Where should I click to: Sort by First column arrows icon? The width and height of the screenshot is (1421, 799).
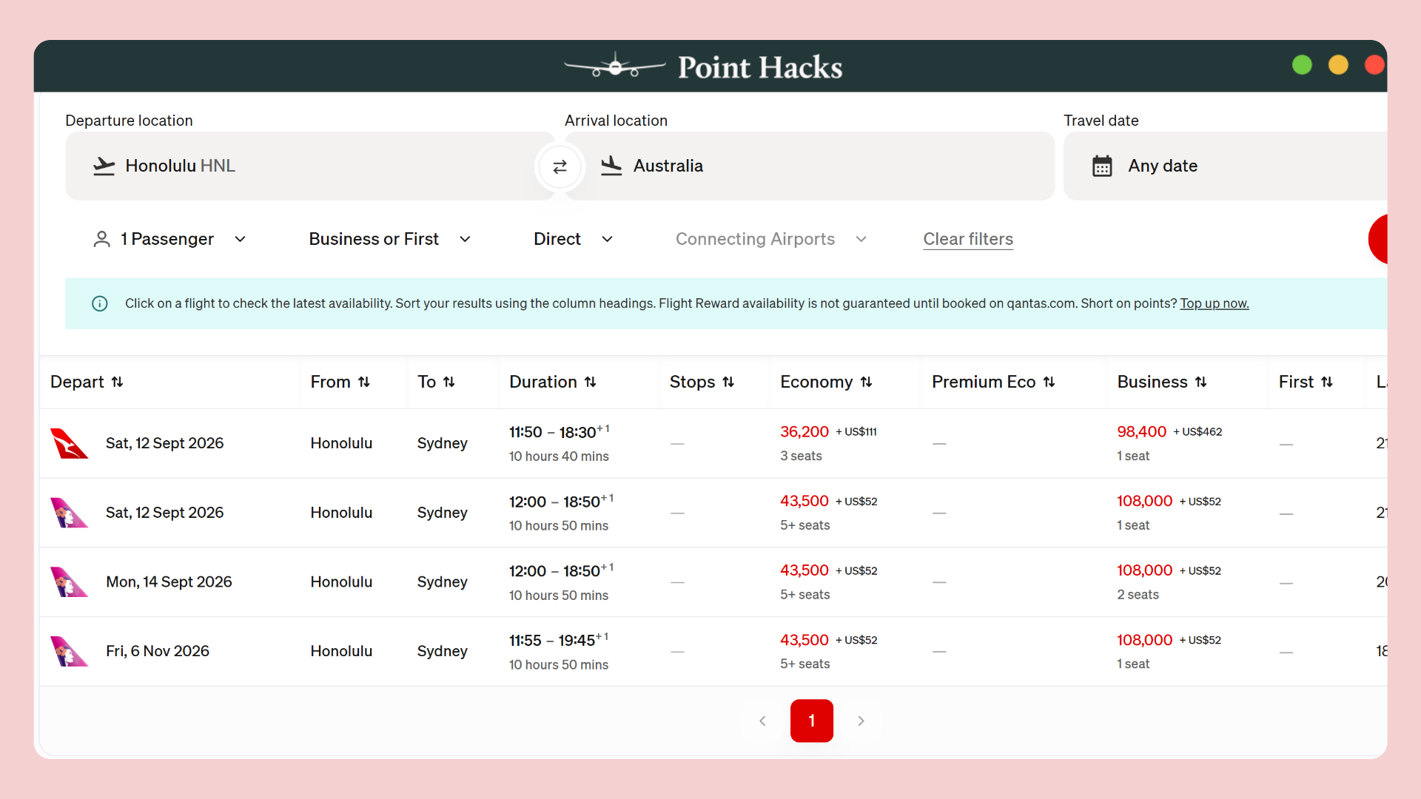pos(1326,382)
